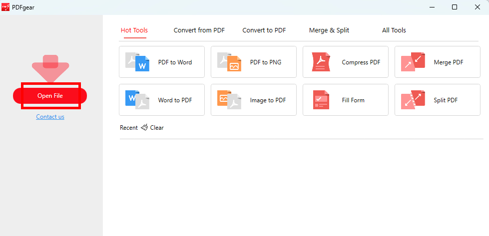Close the PDFgear window
This screenshot has width=489, height=236.
point(478,7)
